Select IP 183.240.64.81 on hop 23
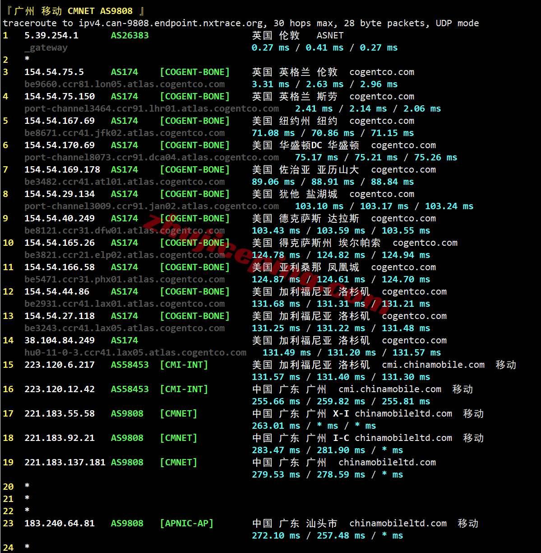Viewport: 541px width, 553px height. click(60, 523)
